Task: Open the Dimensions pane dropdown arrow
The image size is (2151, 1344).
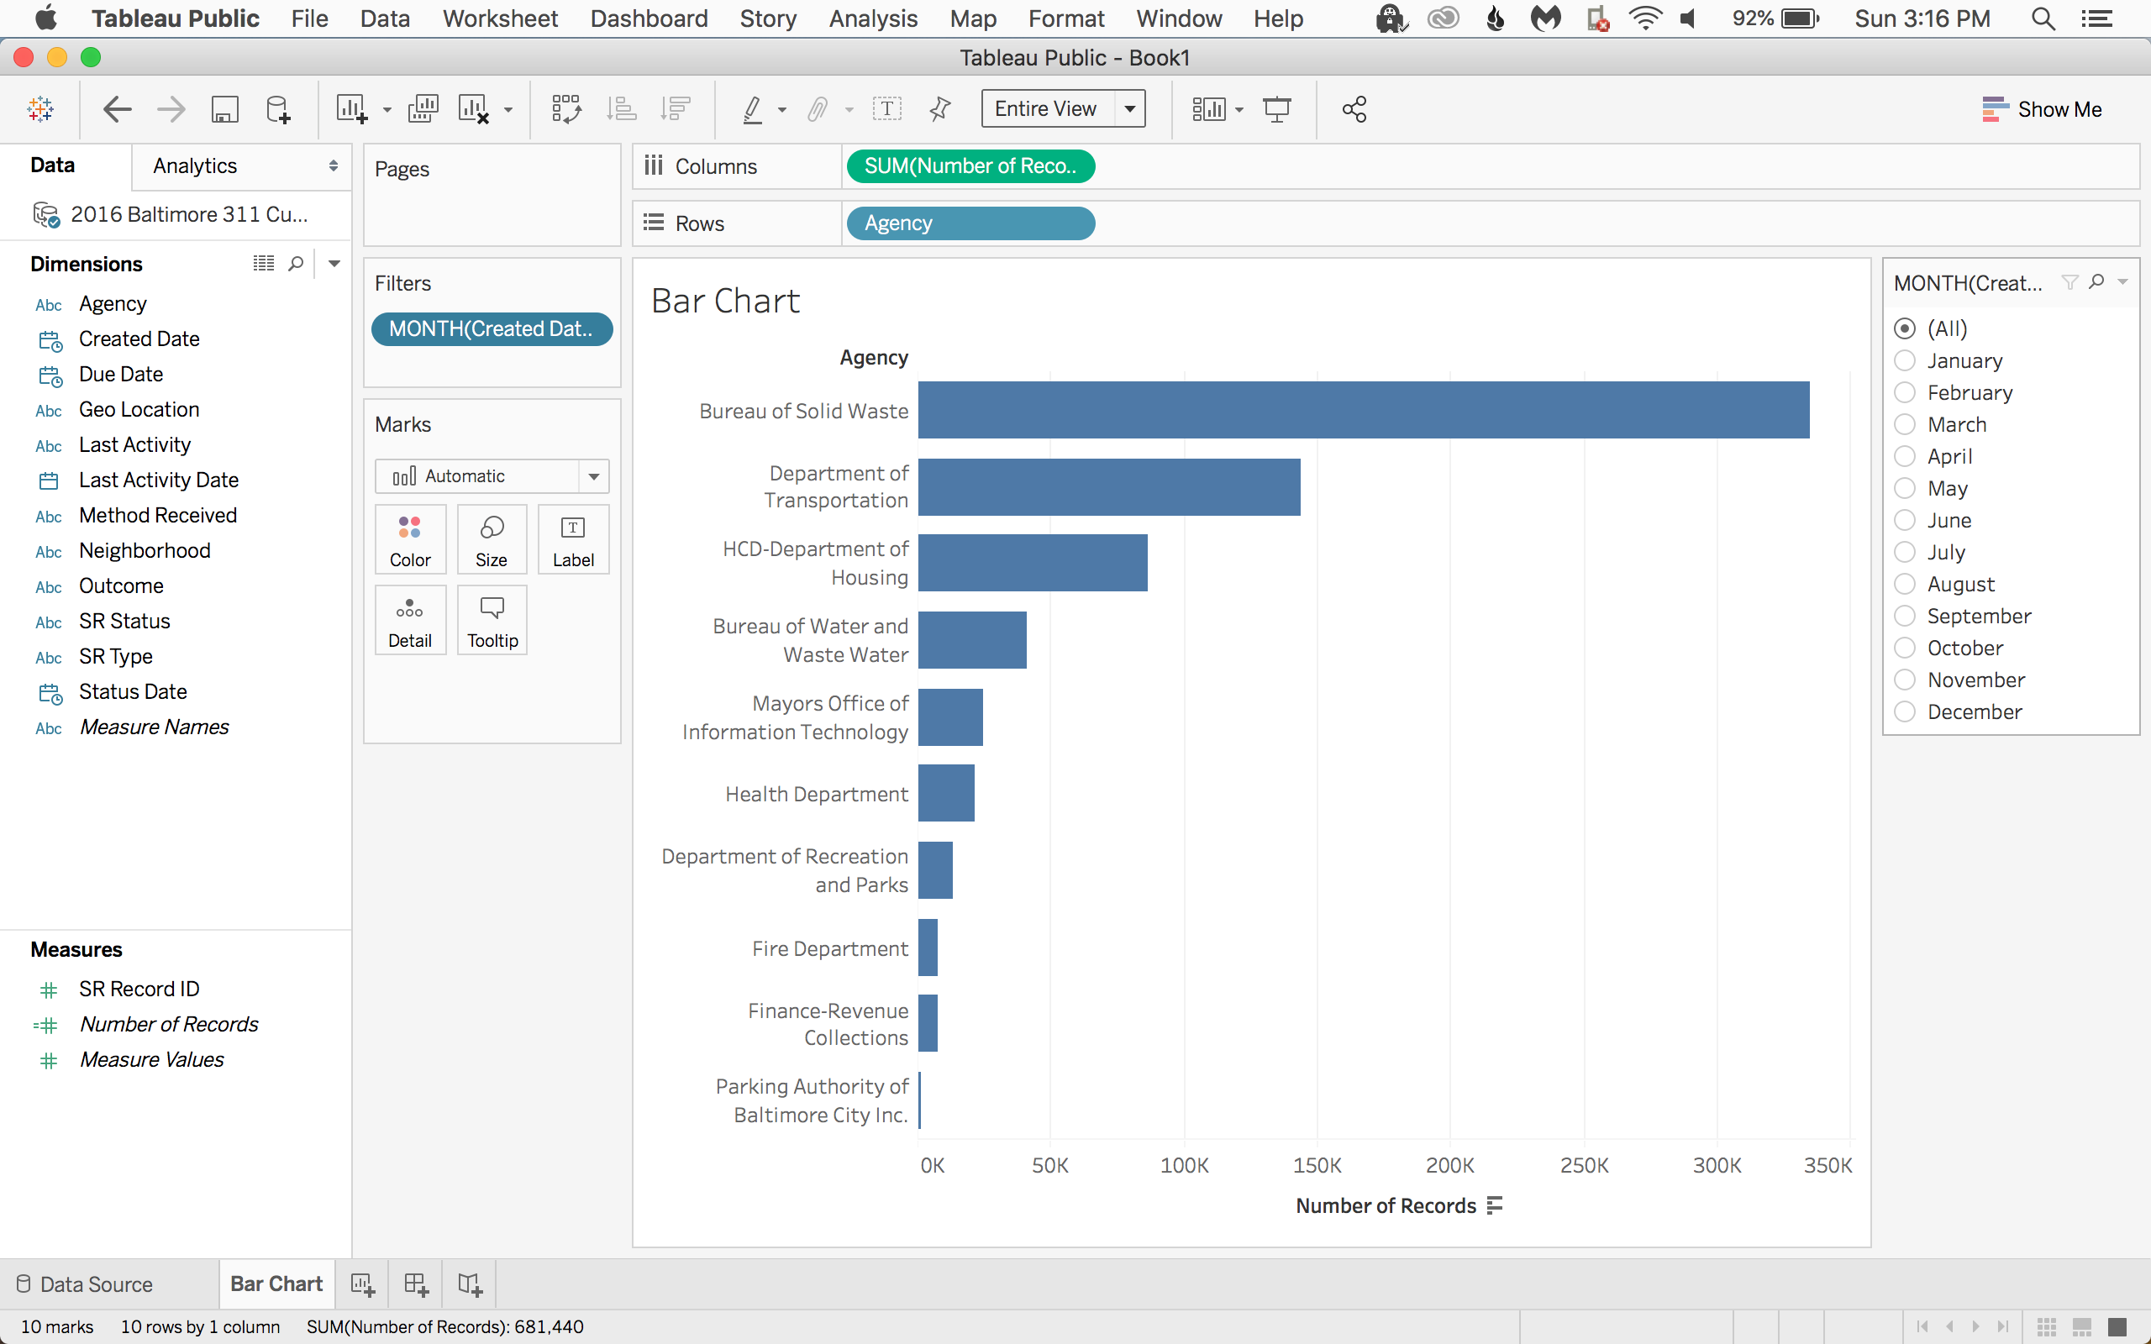Action: [x=334, y=263]
